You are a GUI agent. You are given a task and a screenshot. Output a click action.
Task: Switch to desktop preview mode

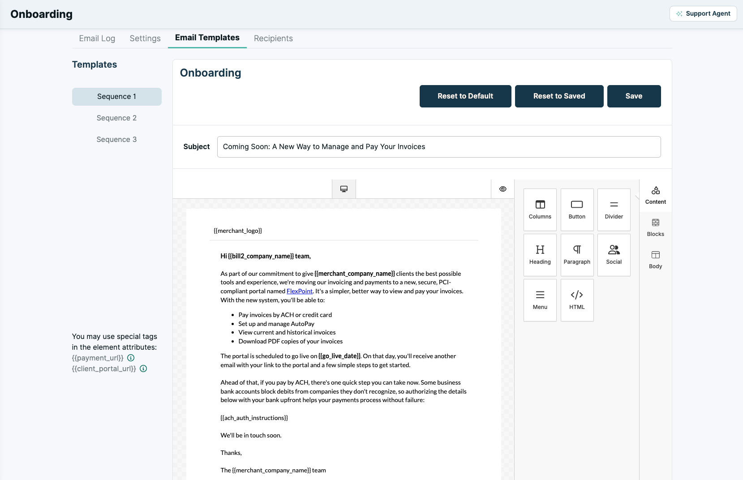click(x=344, y=189)
